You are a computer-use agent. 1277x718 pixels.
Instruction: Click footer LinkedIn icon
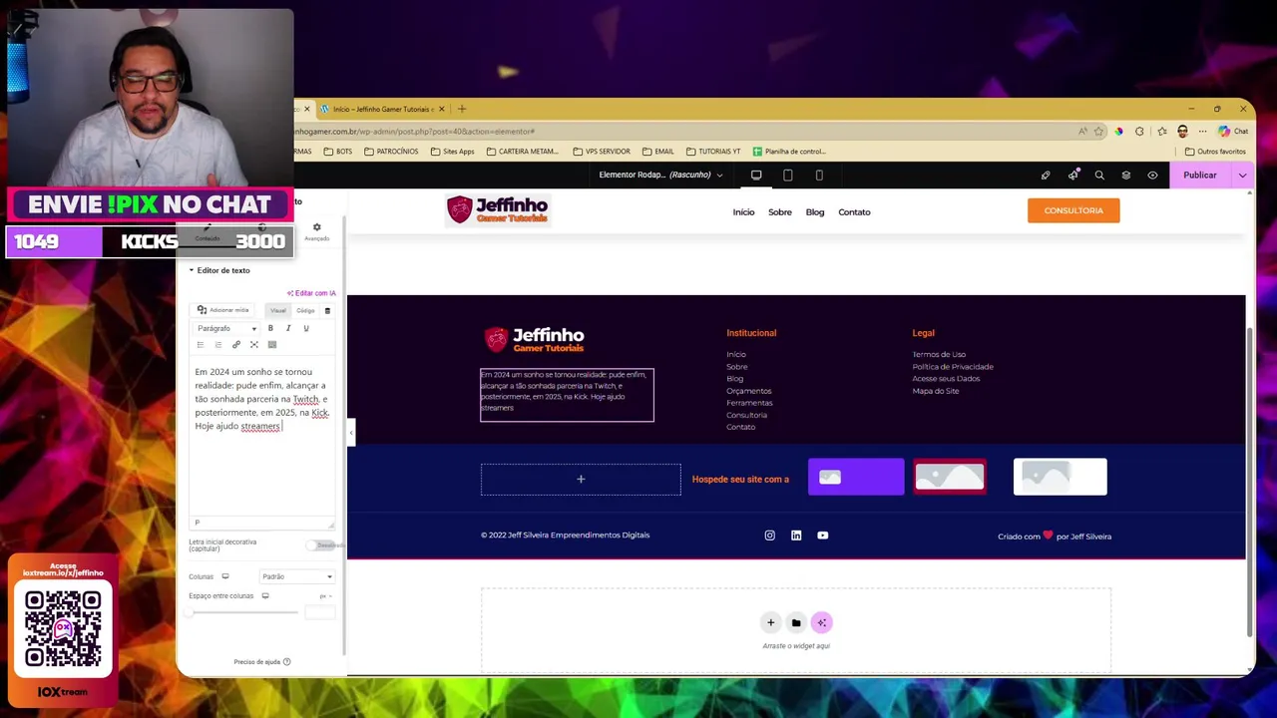pos(796,536)
